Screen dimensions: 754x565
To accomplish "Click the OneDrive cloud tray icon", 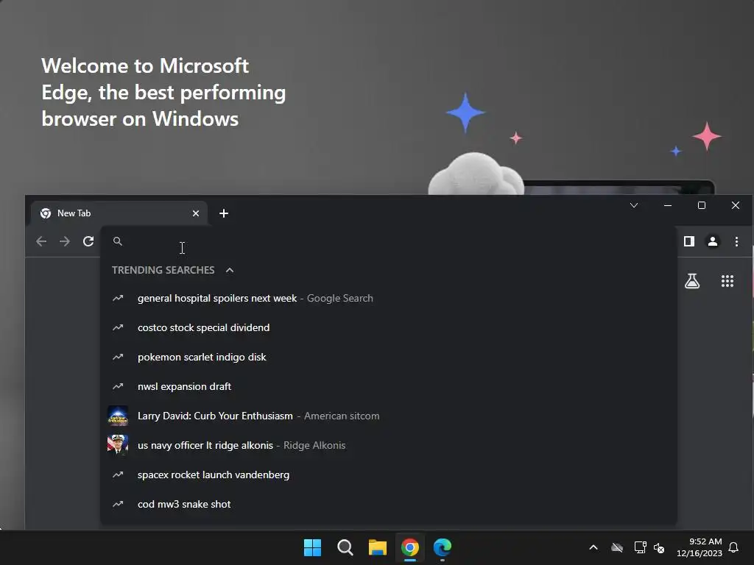I will click(617, 547).
